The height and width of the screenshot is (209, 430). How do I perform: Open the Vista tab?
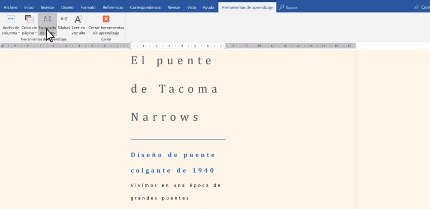pos(191,7)
